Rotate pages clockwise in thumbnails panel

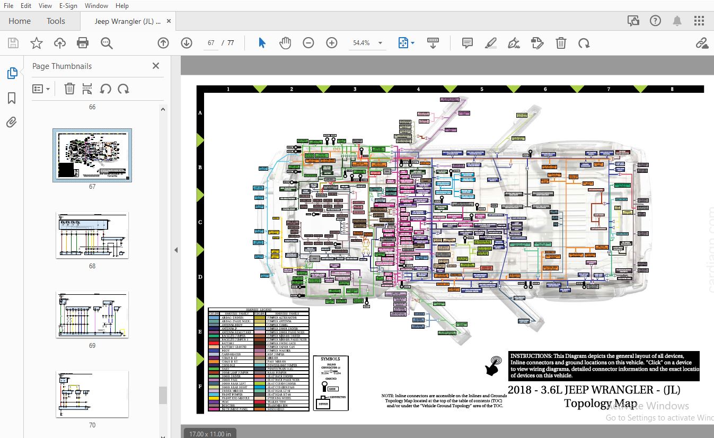coord(124,89)
